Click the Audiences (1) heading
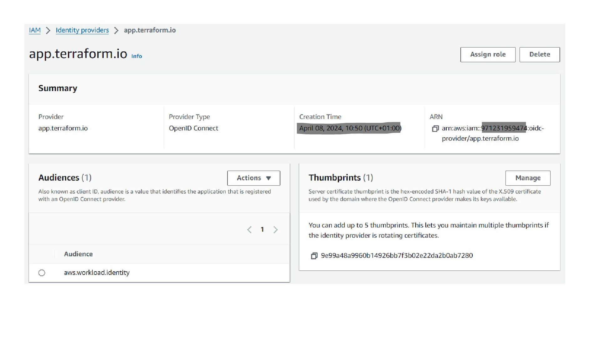Viewport: 601px width, 338px height. [x=65, y=178]
